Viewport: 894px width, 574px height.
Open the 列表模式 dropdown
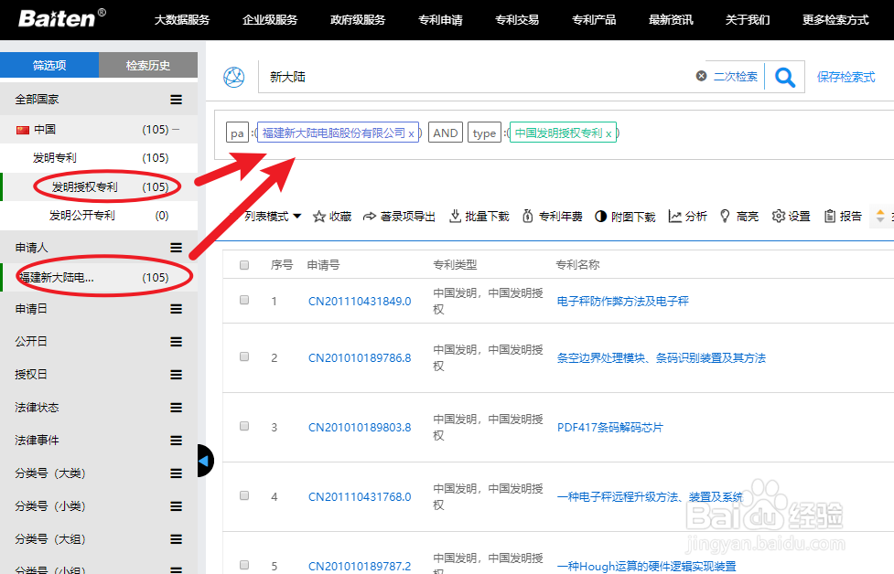pos(272,217)
